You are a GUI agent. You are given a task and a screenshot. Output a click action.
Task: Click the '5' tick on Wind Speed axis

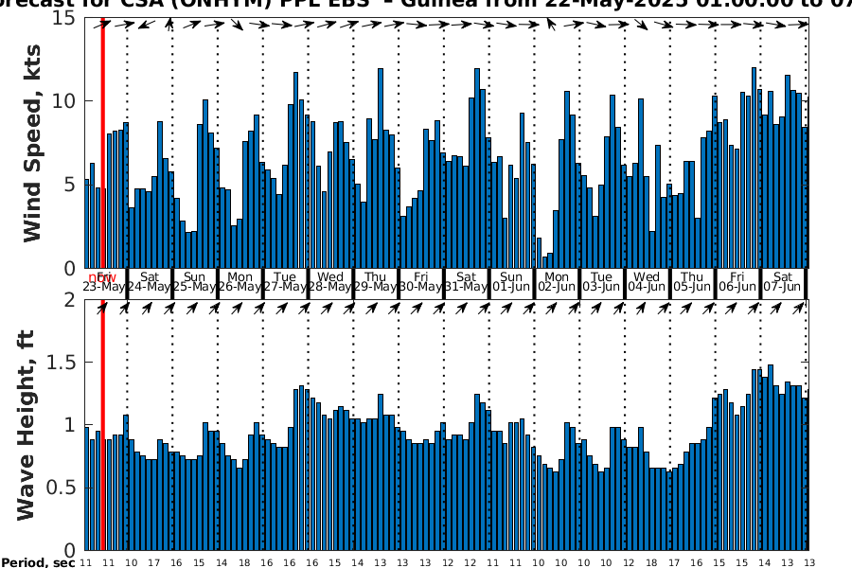[x=69, y=185]
